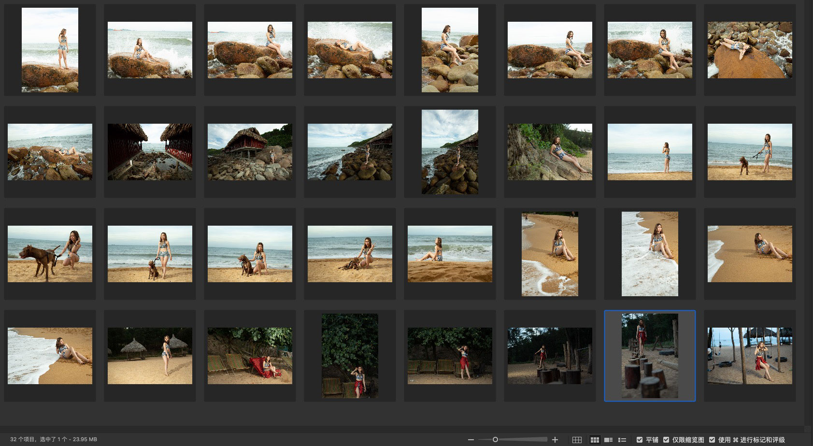
Task: Toggle the grid lock view icon
Action: 577,440
